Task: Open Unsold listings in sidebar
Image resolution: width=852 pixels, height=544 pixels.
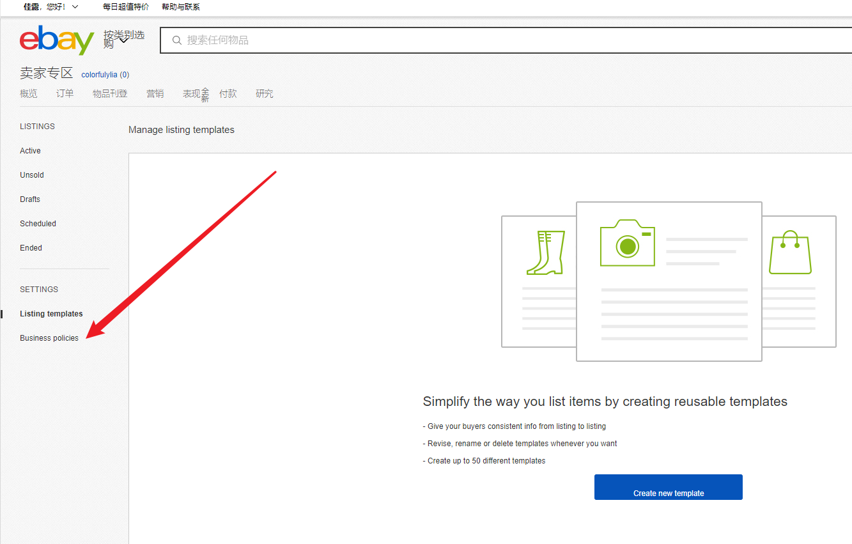Action: pos(32,175)
